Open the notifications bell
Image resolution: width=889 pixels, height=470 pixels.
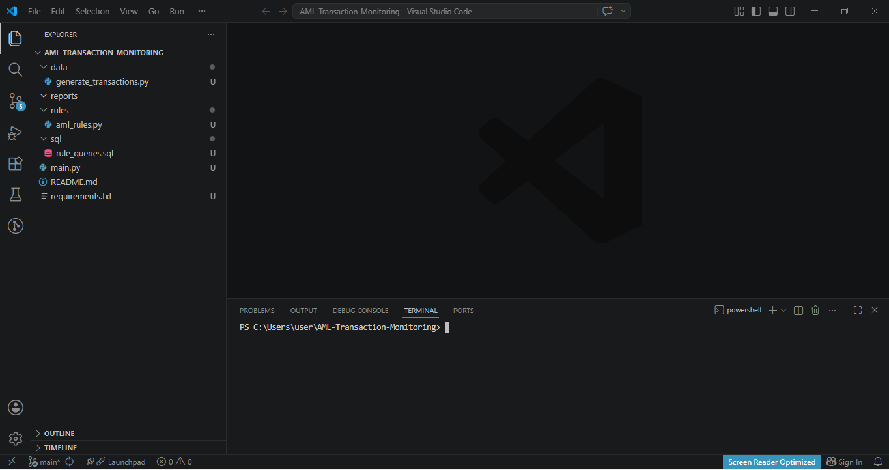[x=877, y=462]
